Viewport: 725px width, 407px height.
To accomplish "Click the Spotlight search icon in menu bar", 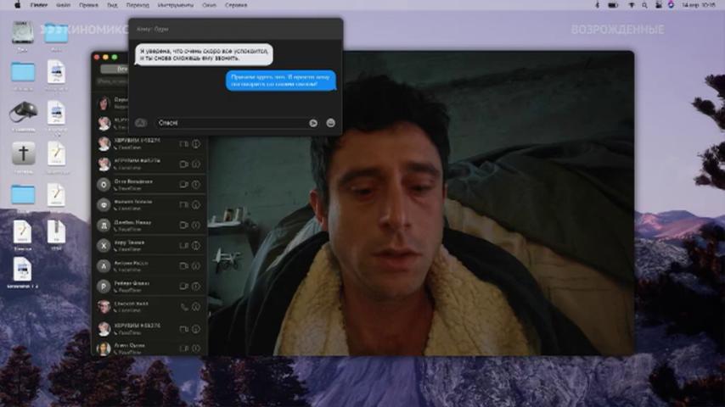I will 644,5.
